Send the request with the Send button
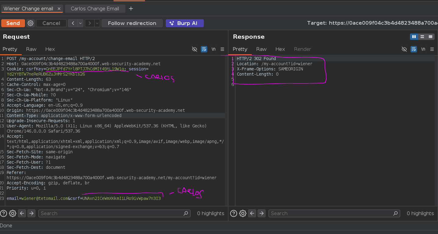Screen dimensions: 438x234 [13, 23]
